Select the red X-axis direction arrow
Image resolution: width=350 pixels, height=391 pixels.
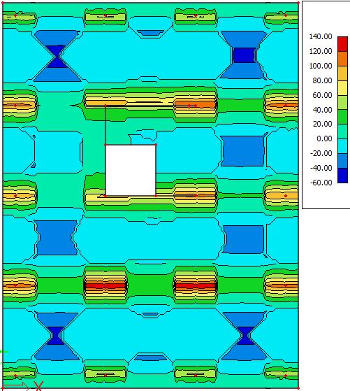[x=15, y=385]
